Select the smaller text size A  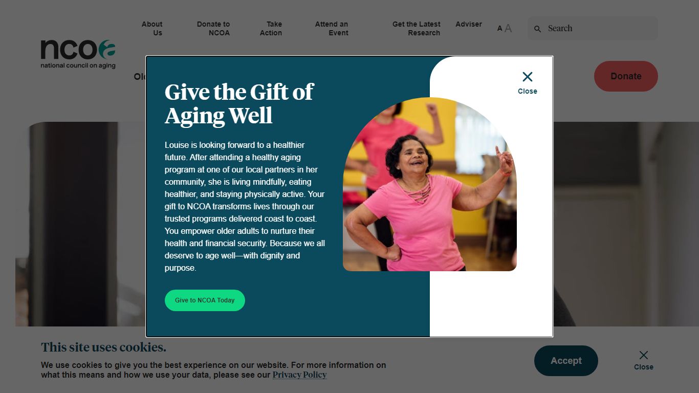(499, 29)
